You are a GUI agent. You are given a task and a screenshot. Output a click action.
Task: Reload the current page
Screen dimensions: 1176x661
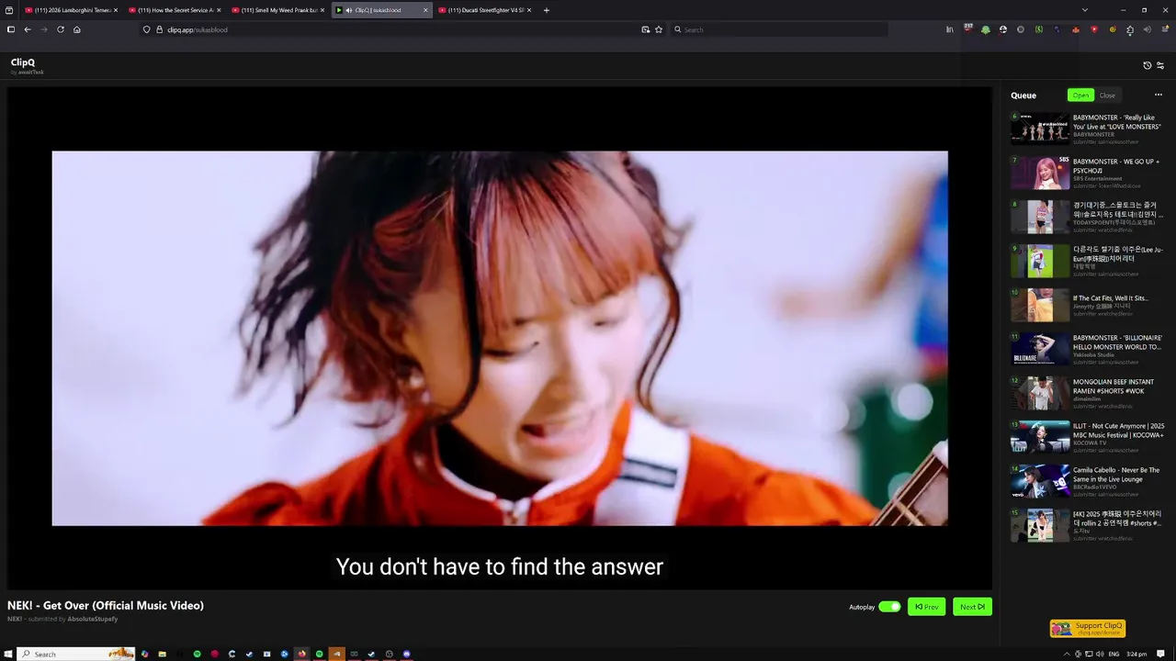(x=61, y=29)
